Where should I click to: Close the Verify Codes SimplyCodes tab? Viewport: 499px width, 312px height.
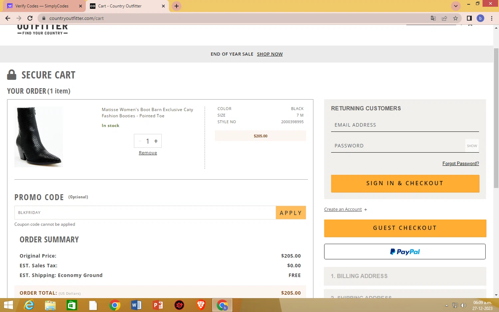81,6
